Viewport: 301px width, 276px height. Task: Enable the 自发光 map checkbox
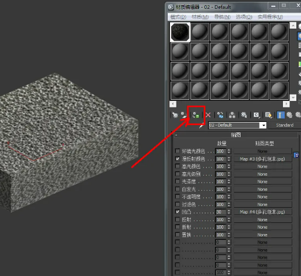point(177,189)
